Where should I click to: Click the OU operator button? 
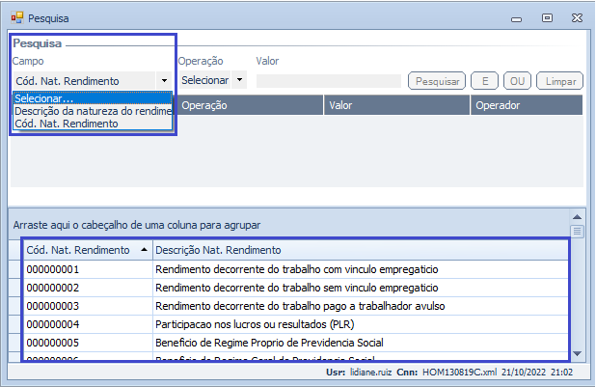(x=516, y=81)
